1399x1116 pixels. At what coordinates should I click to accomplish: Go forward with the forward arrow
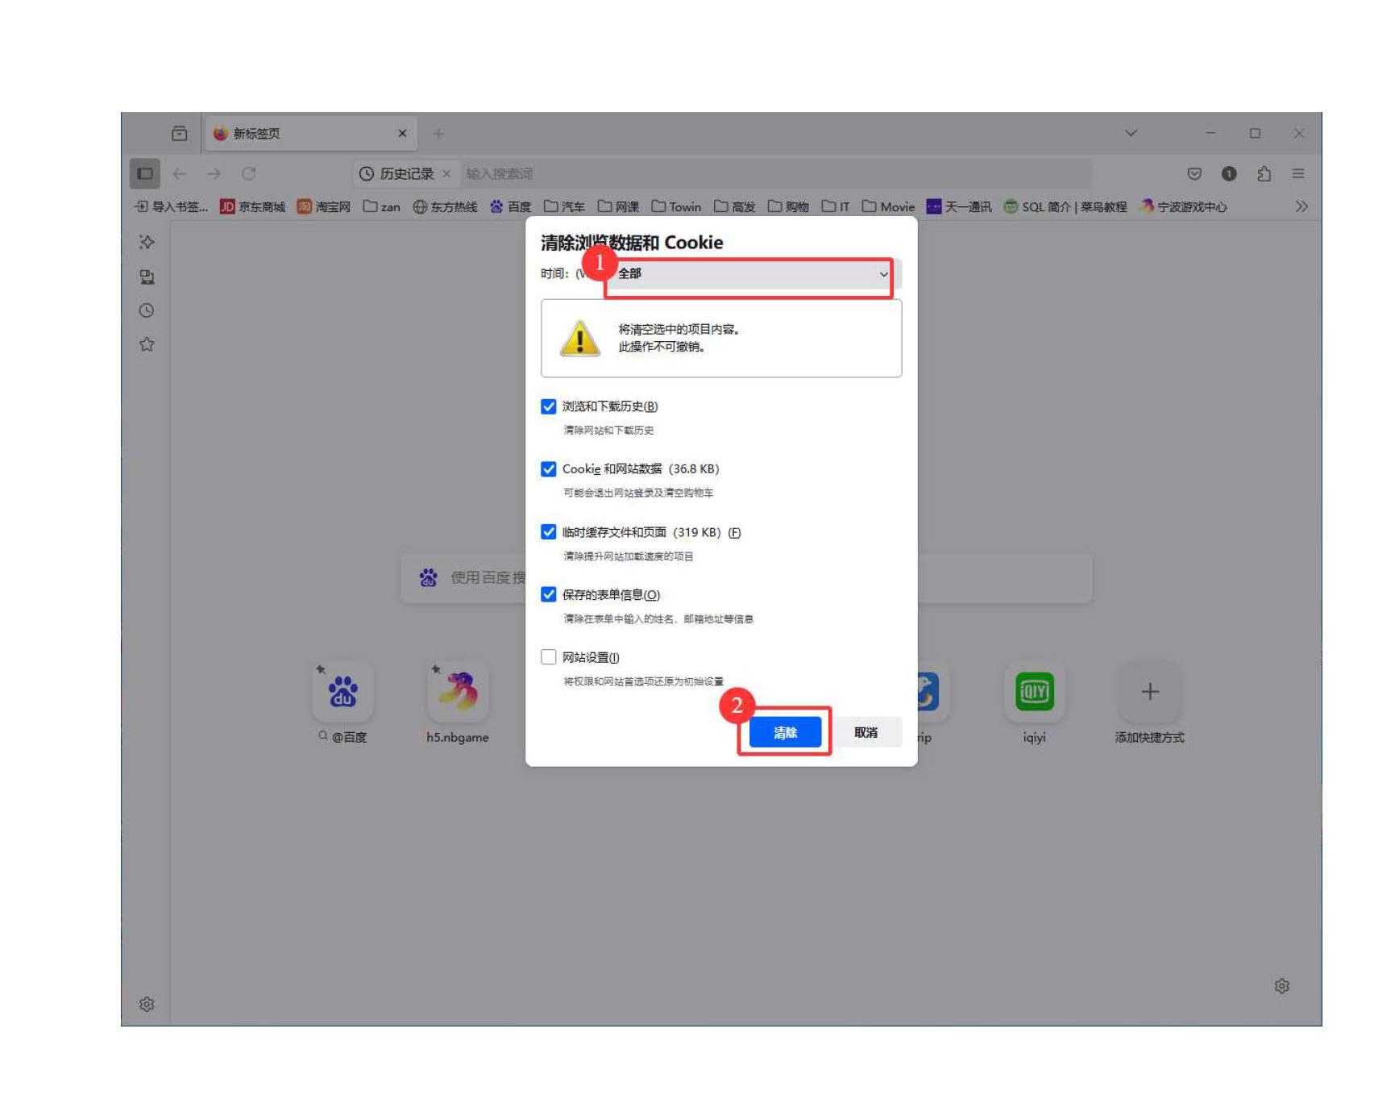(214, 173)
